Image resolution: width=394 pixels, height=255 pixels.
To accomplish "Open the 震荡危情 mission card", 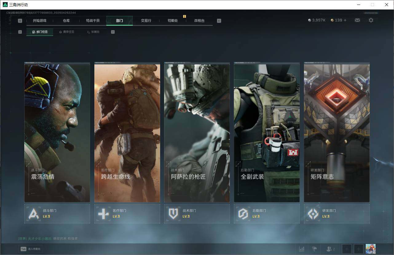I will pyautogui.click(x=57, y=132).
